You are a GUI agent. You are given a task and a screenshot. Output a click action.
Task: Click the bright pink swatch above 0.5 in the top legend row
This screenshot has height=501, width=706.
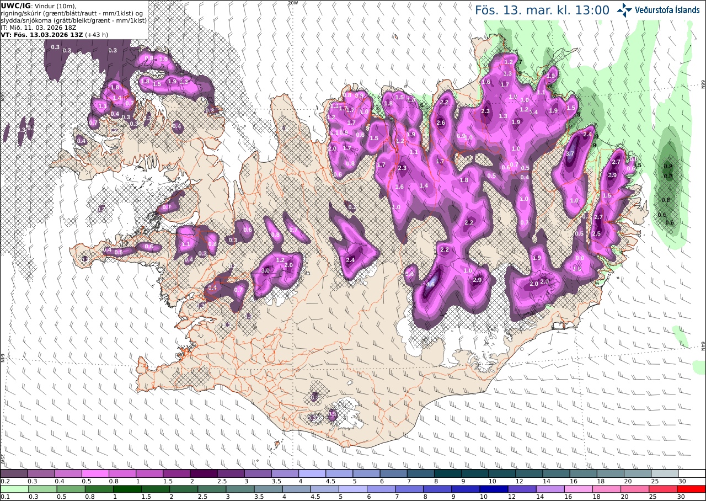95,473
